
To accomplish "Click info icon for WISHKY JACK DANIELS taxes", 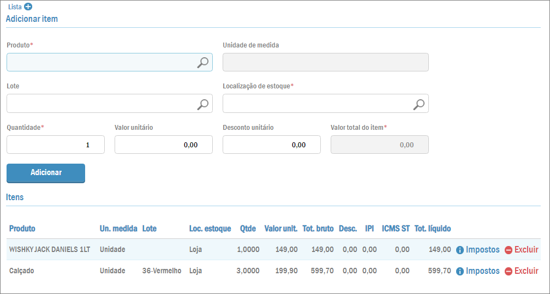I will coord(459,250).
